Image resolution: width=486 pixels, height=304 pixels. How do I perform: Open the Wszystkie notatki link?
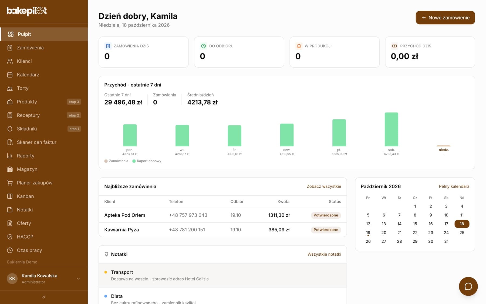(x=324, y=254)
